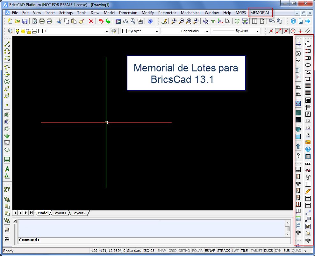
Task: Click the red Delete X icon
Action: (x=91, y=21)
